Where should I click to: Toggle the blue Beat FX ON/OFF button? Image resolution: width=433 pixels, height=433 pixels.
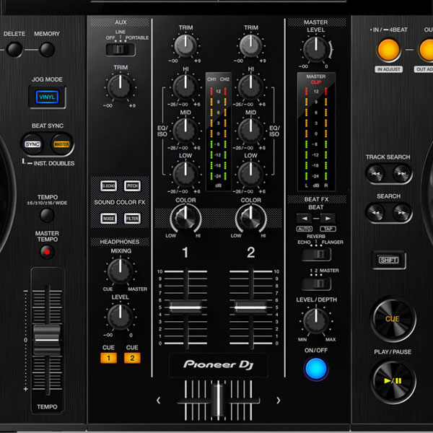pos(316,369)
